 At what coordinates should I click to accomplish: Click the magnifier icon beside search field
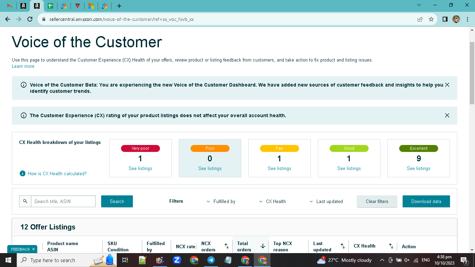point(25,201)
